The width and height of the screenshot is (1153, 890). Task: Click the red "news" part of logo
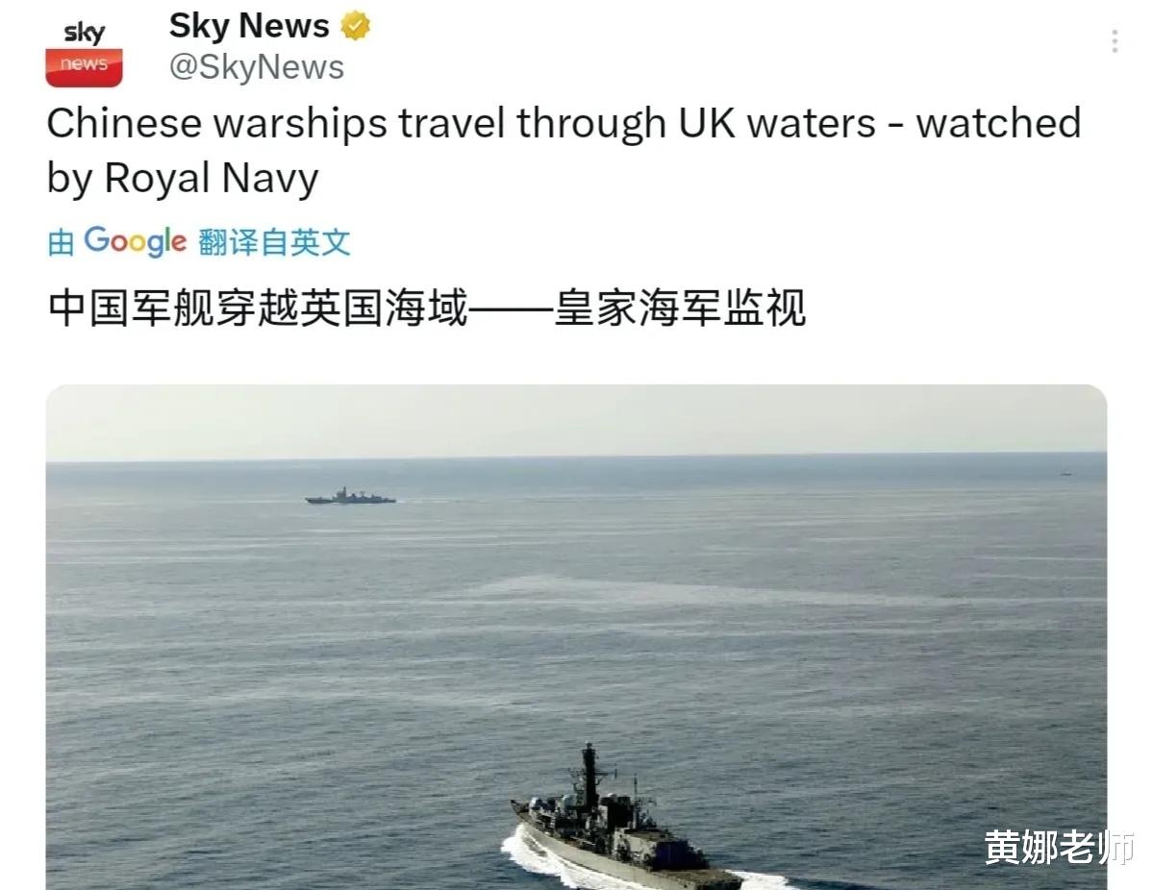[x=84, y=67]
